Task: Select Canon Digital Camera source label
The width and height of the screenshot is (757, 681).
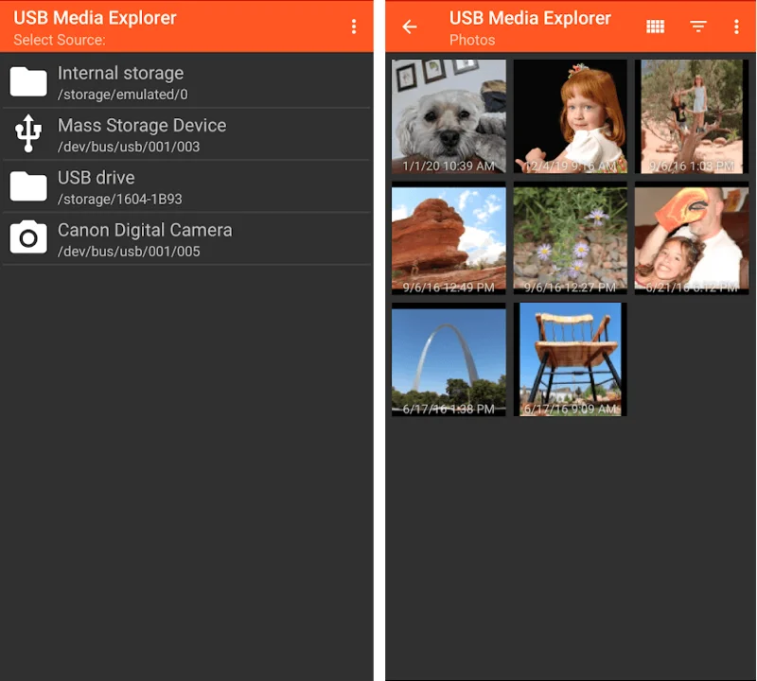Action: (145, 230)
